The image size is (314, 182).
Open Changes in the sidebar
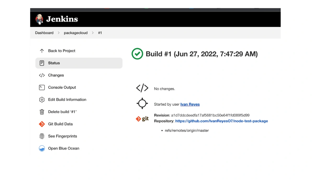[x=56, y=75]
